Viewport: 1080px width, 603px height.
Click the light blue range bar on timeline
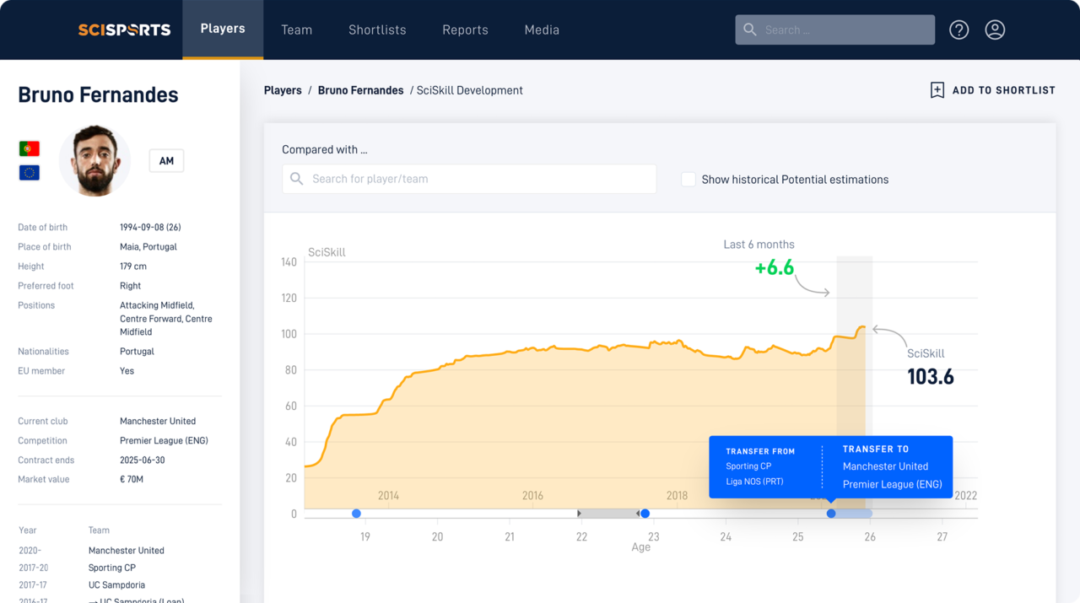point(852,513)
